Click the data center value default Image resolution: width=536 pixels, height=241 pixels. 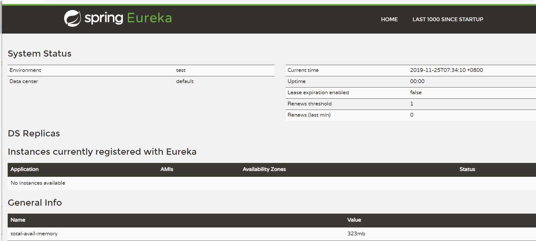coord(185,81)
